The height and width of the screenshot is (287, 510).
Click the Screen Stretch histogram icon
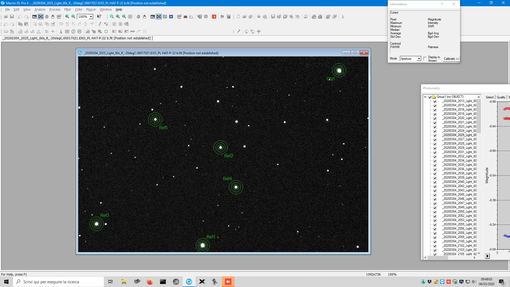(34, 16)
